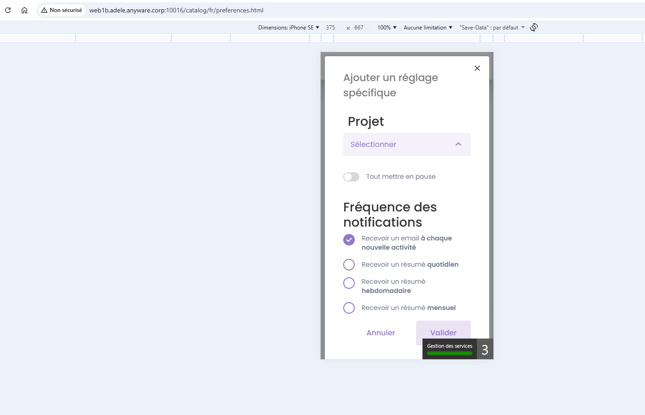Image resolution: width=645 pixels, height=415 pixels.
Task: Choose the 'résumé hebdomadaire' radio option
Action: 349,283
